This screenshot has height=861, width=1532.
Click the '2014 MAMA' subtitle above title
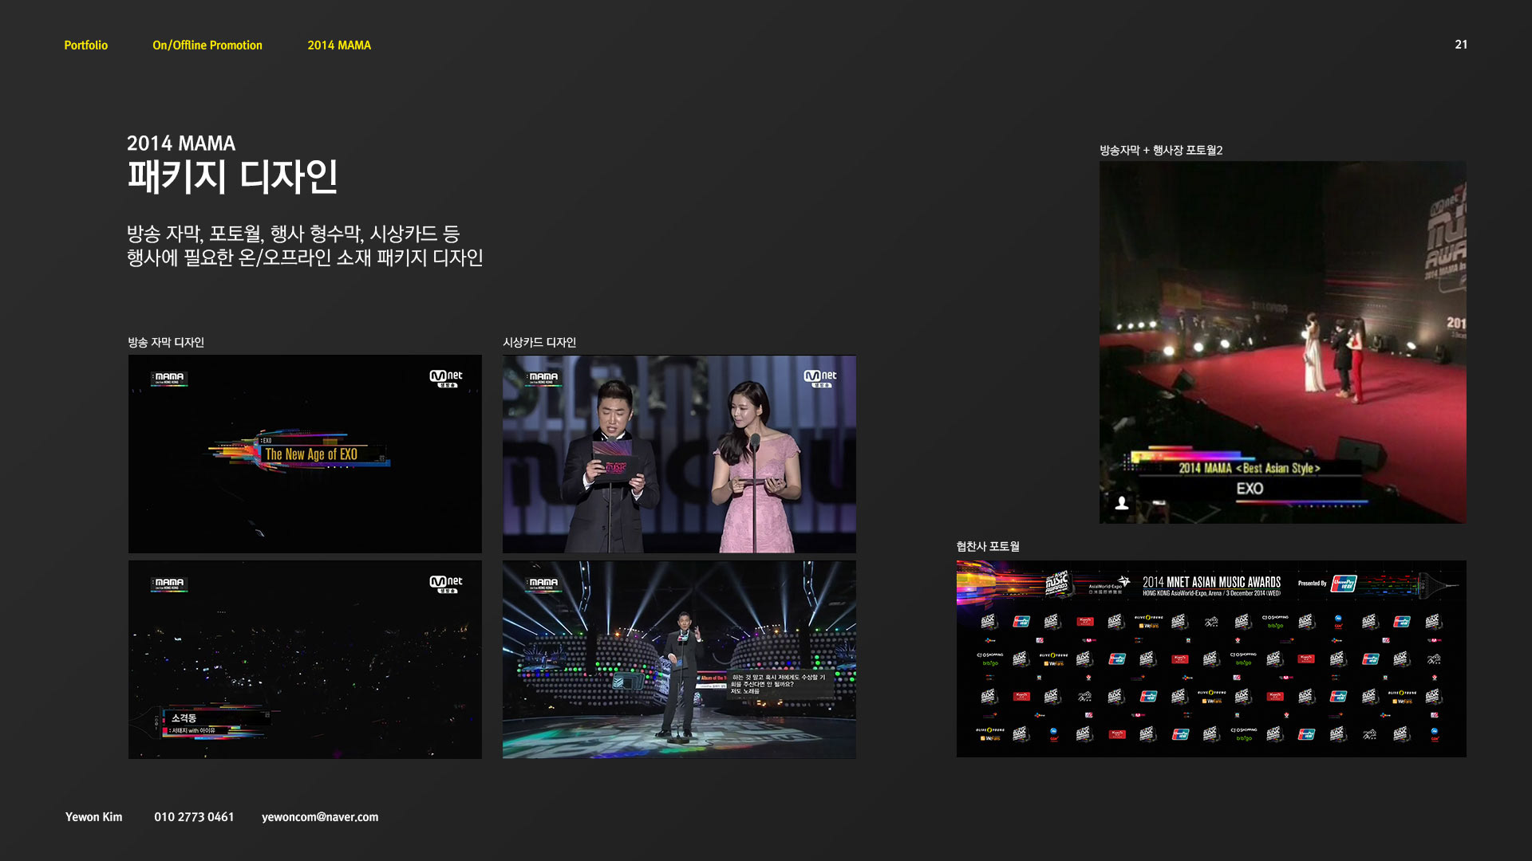(x=181, y=143)
